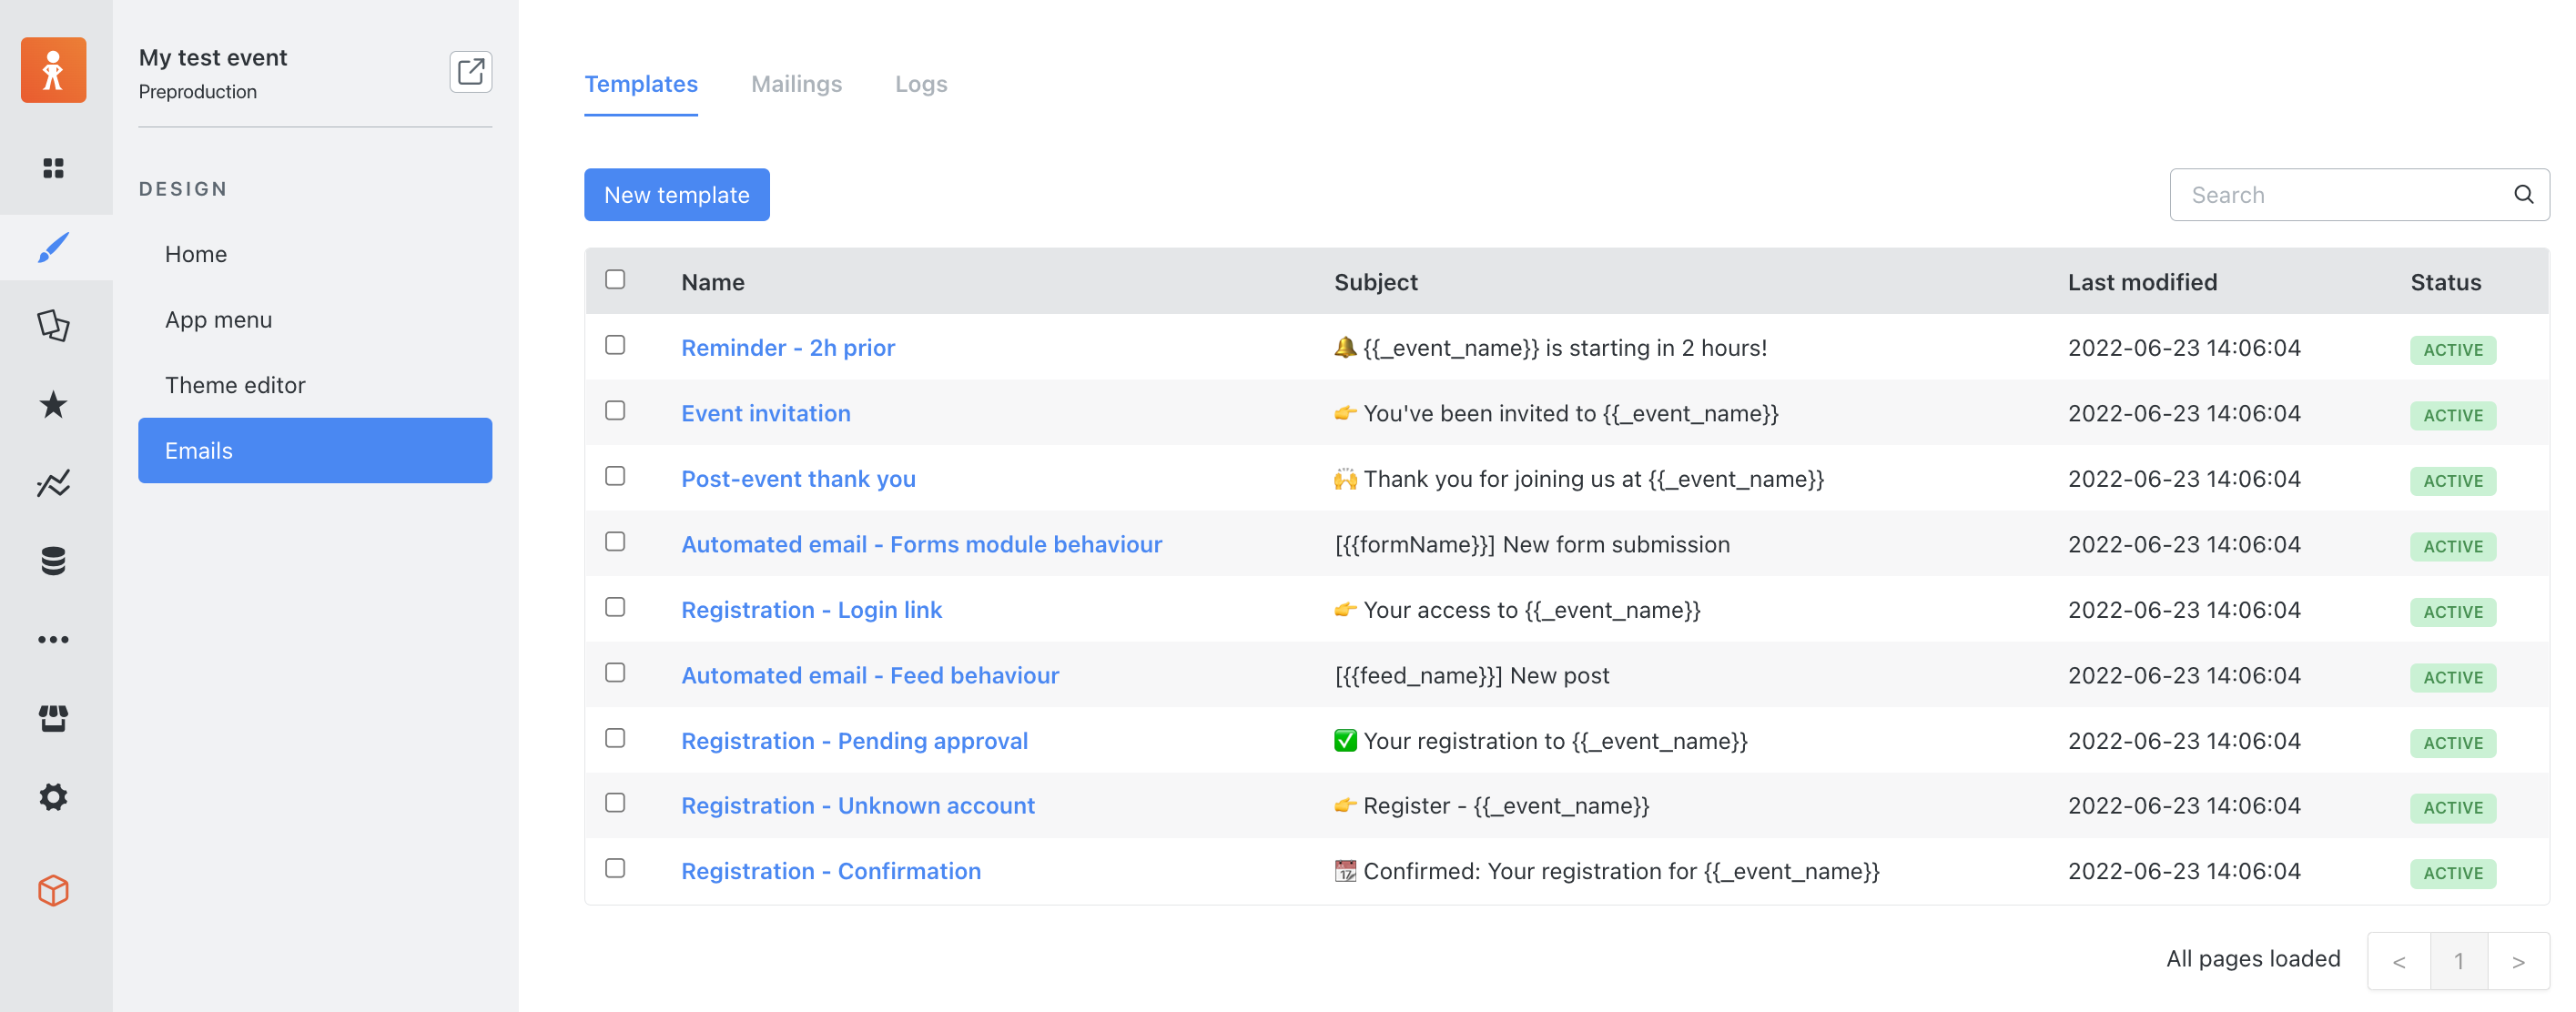Screen dimensions: 2576x1012
Task: Select Registration - Login link checkbox
Action: pyautogui.click(x=615, y=607)
